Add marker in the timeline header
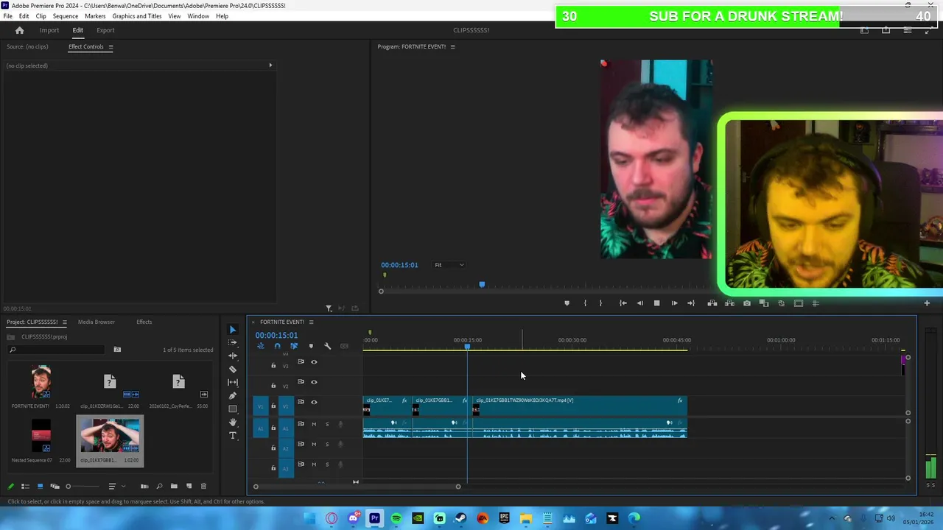Viewport: 943px width, 530px height. pyautogui.click(x=311, y=346)
